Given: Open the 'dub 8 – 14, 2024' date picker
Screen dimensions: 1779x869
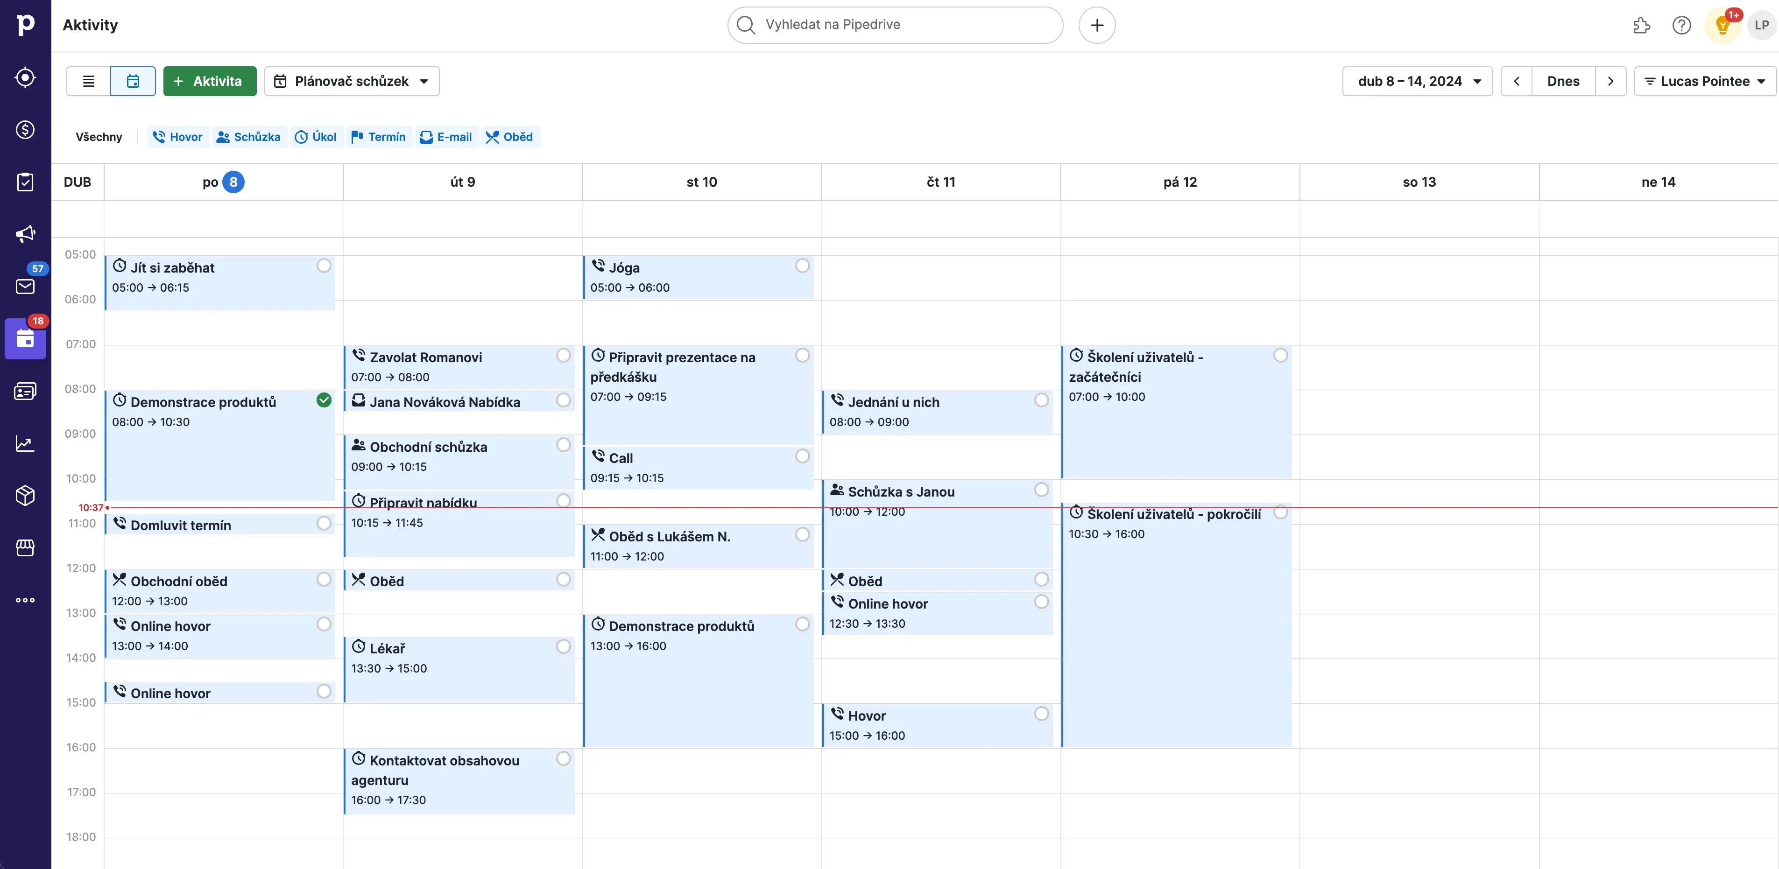Looking at the screenshot, I should (x=1418, y=81).
